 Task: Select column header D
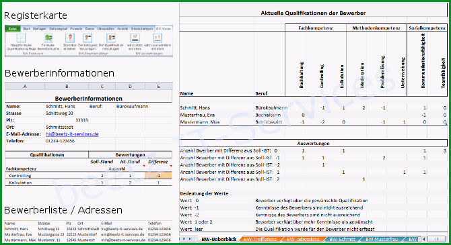[x=130, y=86]
